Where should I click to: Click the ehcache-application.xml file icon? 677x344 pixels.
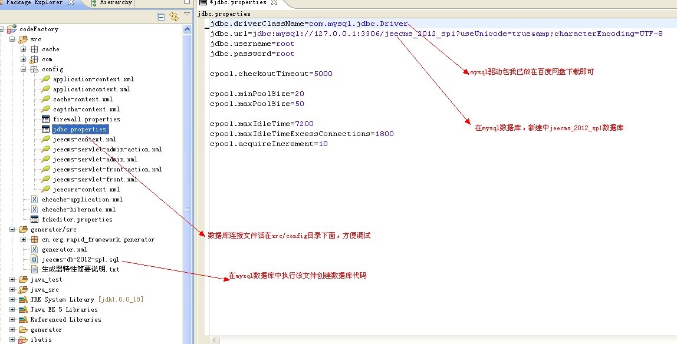pos(35,199)
